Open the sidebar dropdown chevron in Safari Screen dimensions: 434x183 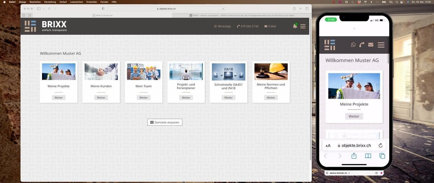pyautogui.click(x=43, y=8)
